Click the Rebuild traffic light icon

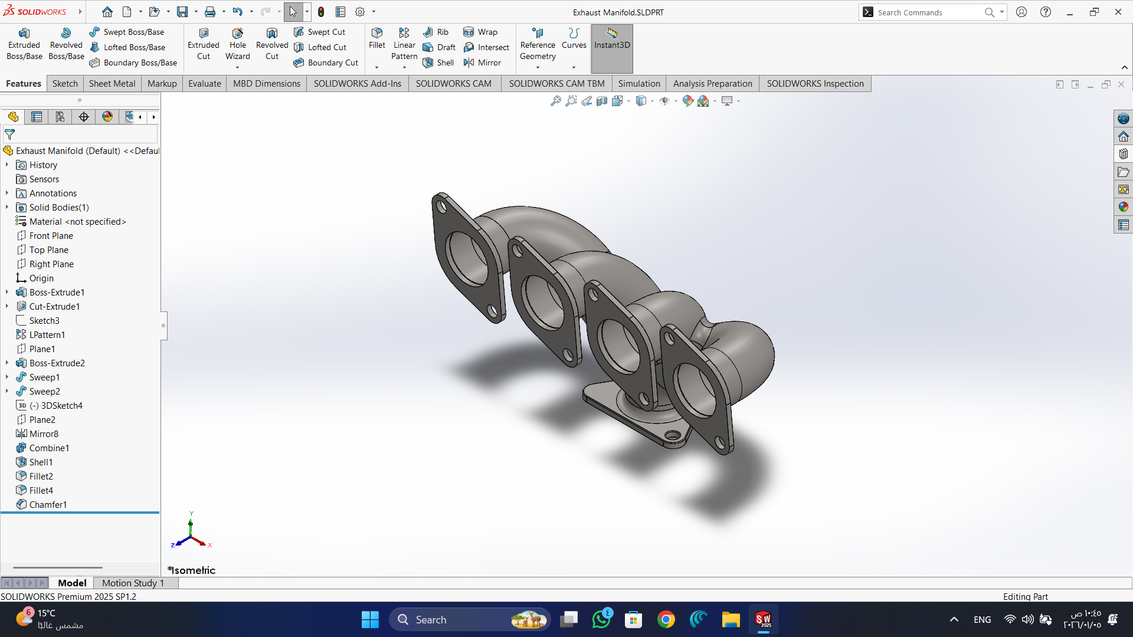click(321, 12)
